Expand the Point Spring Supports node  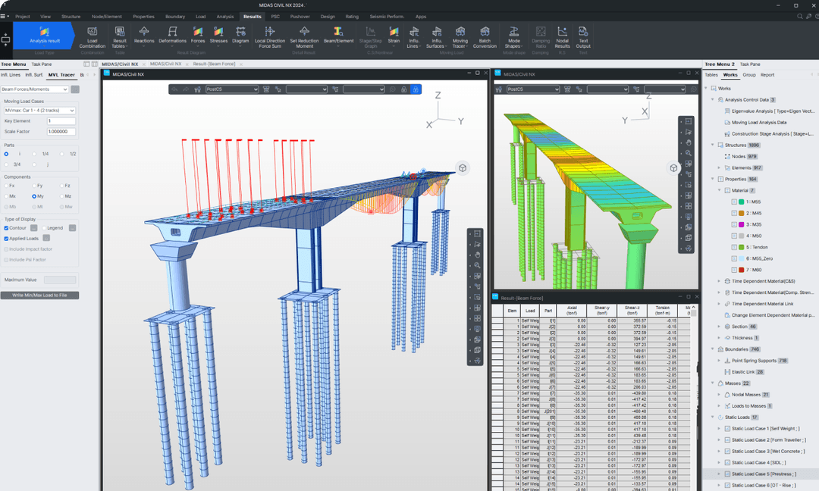719,361
